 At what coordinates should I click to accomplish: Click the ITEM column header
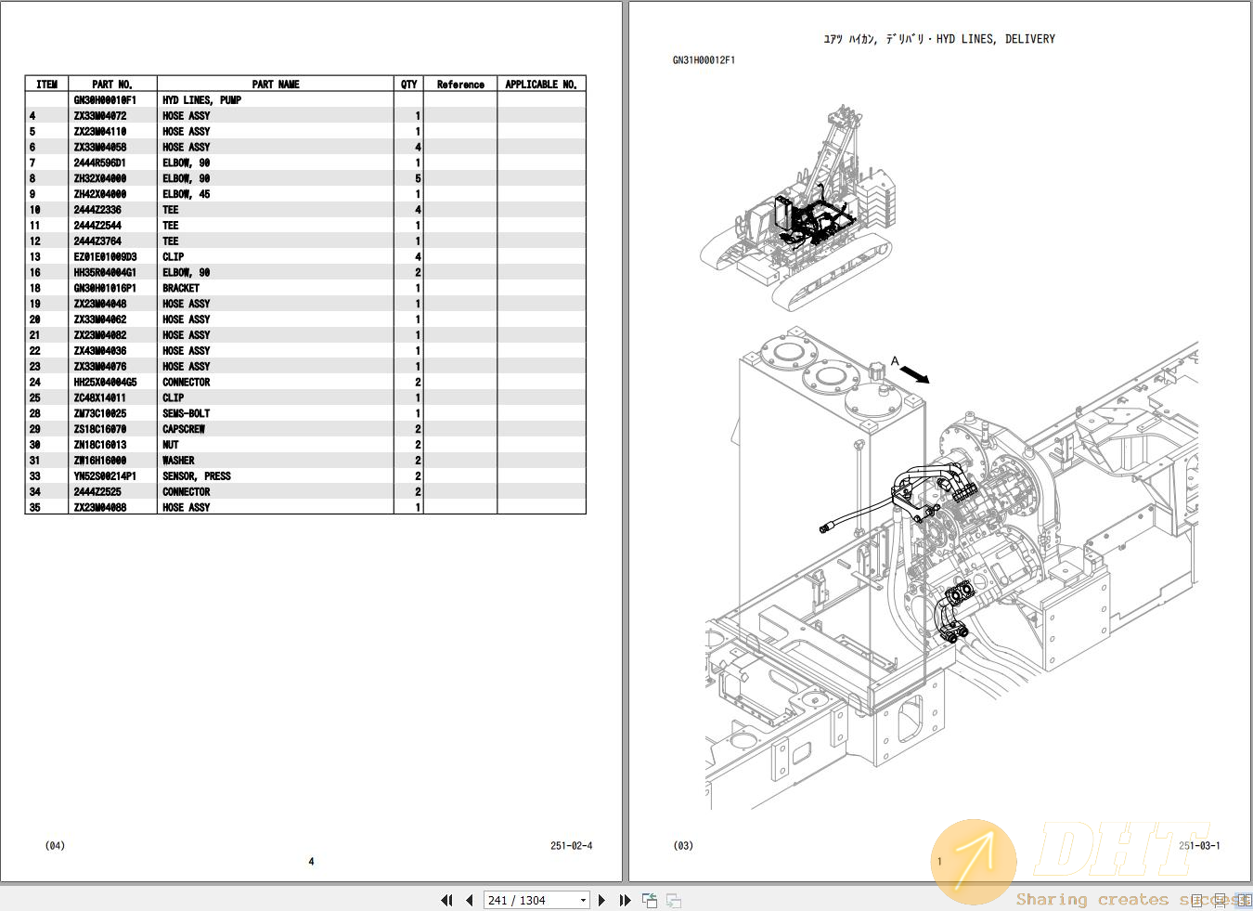[47, 85]
